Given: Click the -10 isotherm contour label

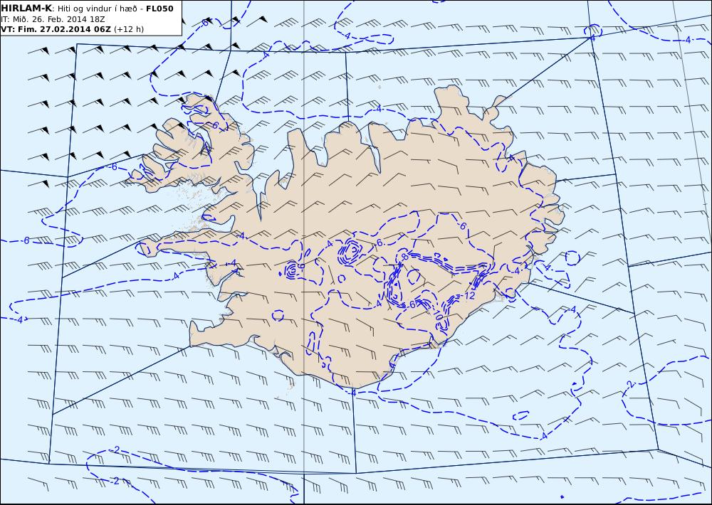Looking at the screenshot, I should (438, 316).
